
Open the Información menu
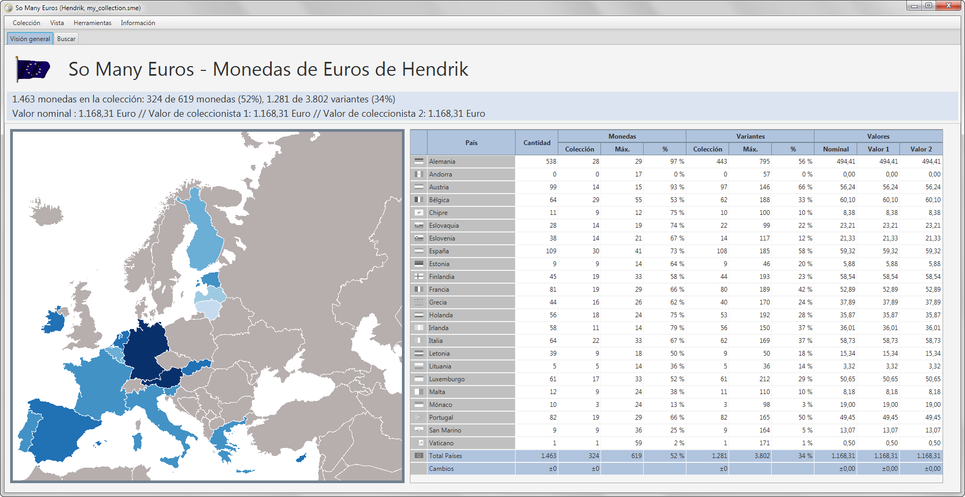(x=138, y=23)
